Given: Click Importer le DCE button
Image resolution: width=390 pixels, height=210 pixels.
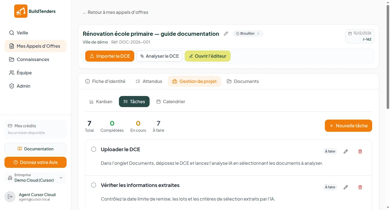Looking at the screenshot, I should tap(110, 56).
